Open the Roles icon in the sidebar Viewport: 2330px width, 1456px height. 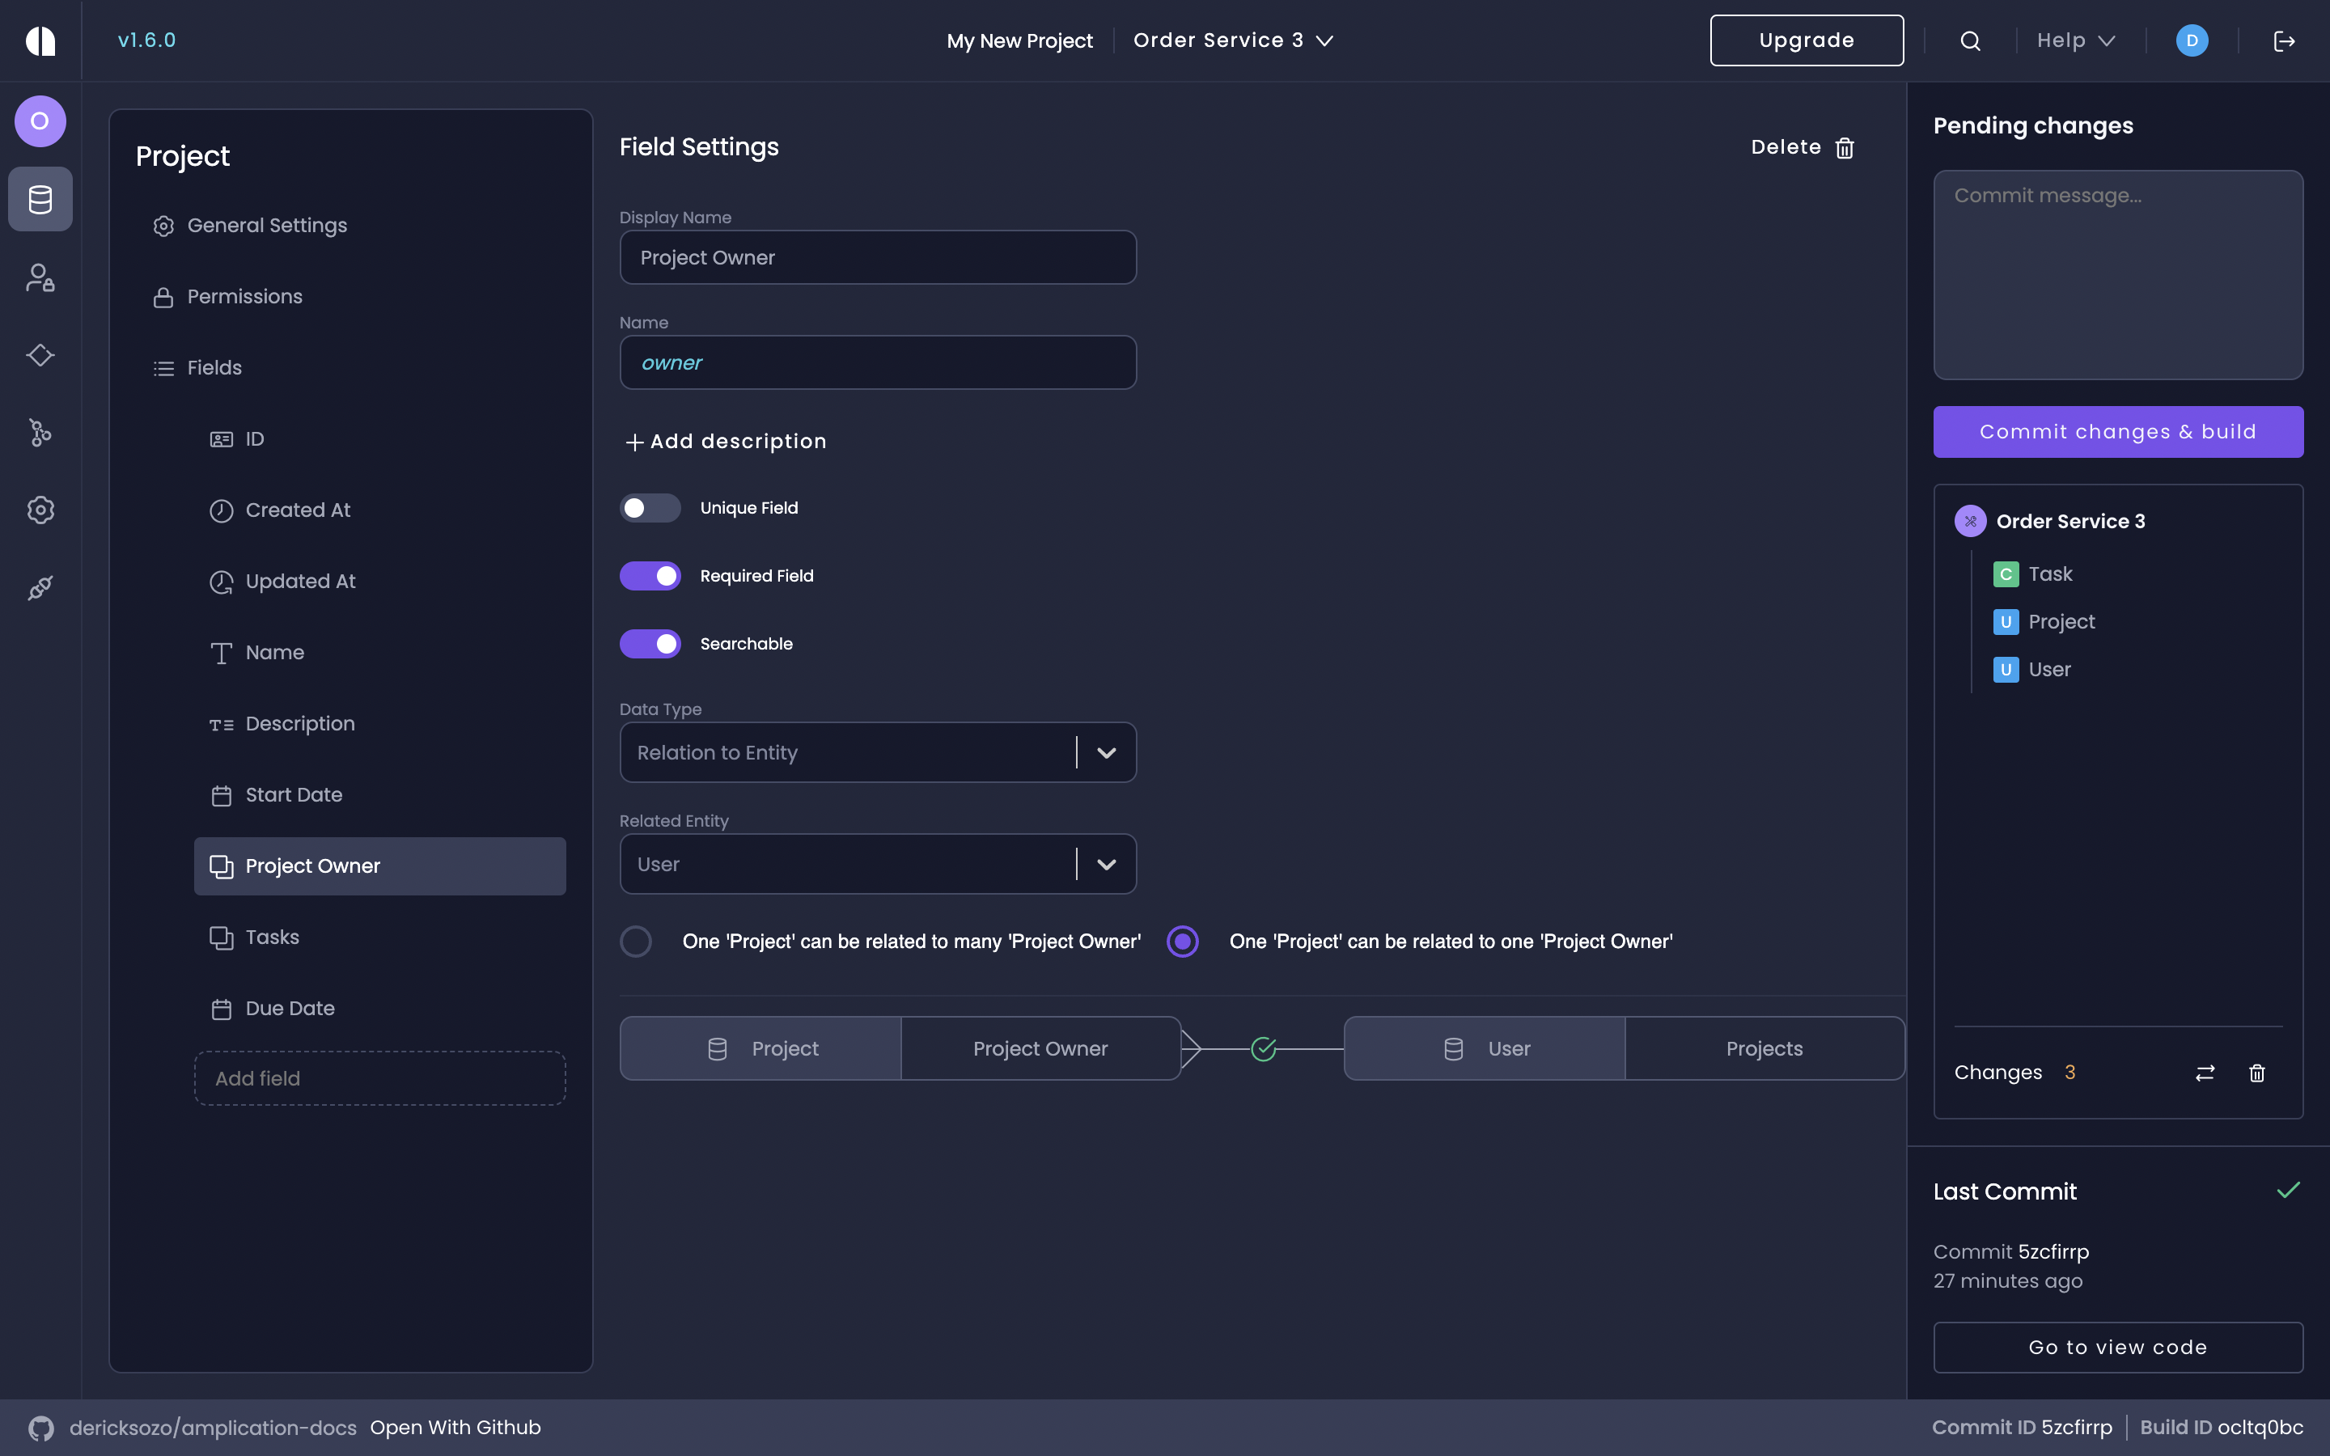(x=40, y=277)
